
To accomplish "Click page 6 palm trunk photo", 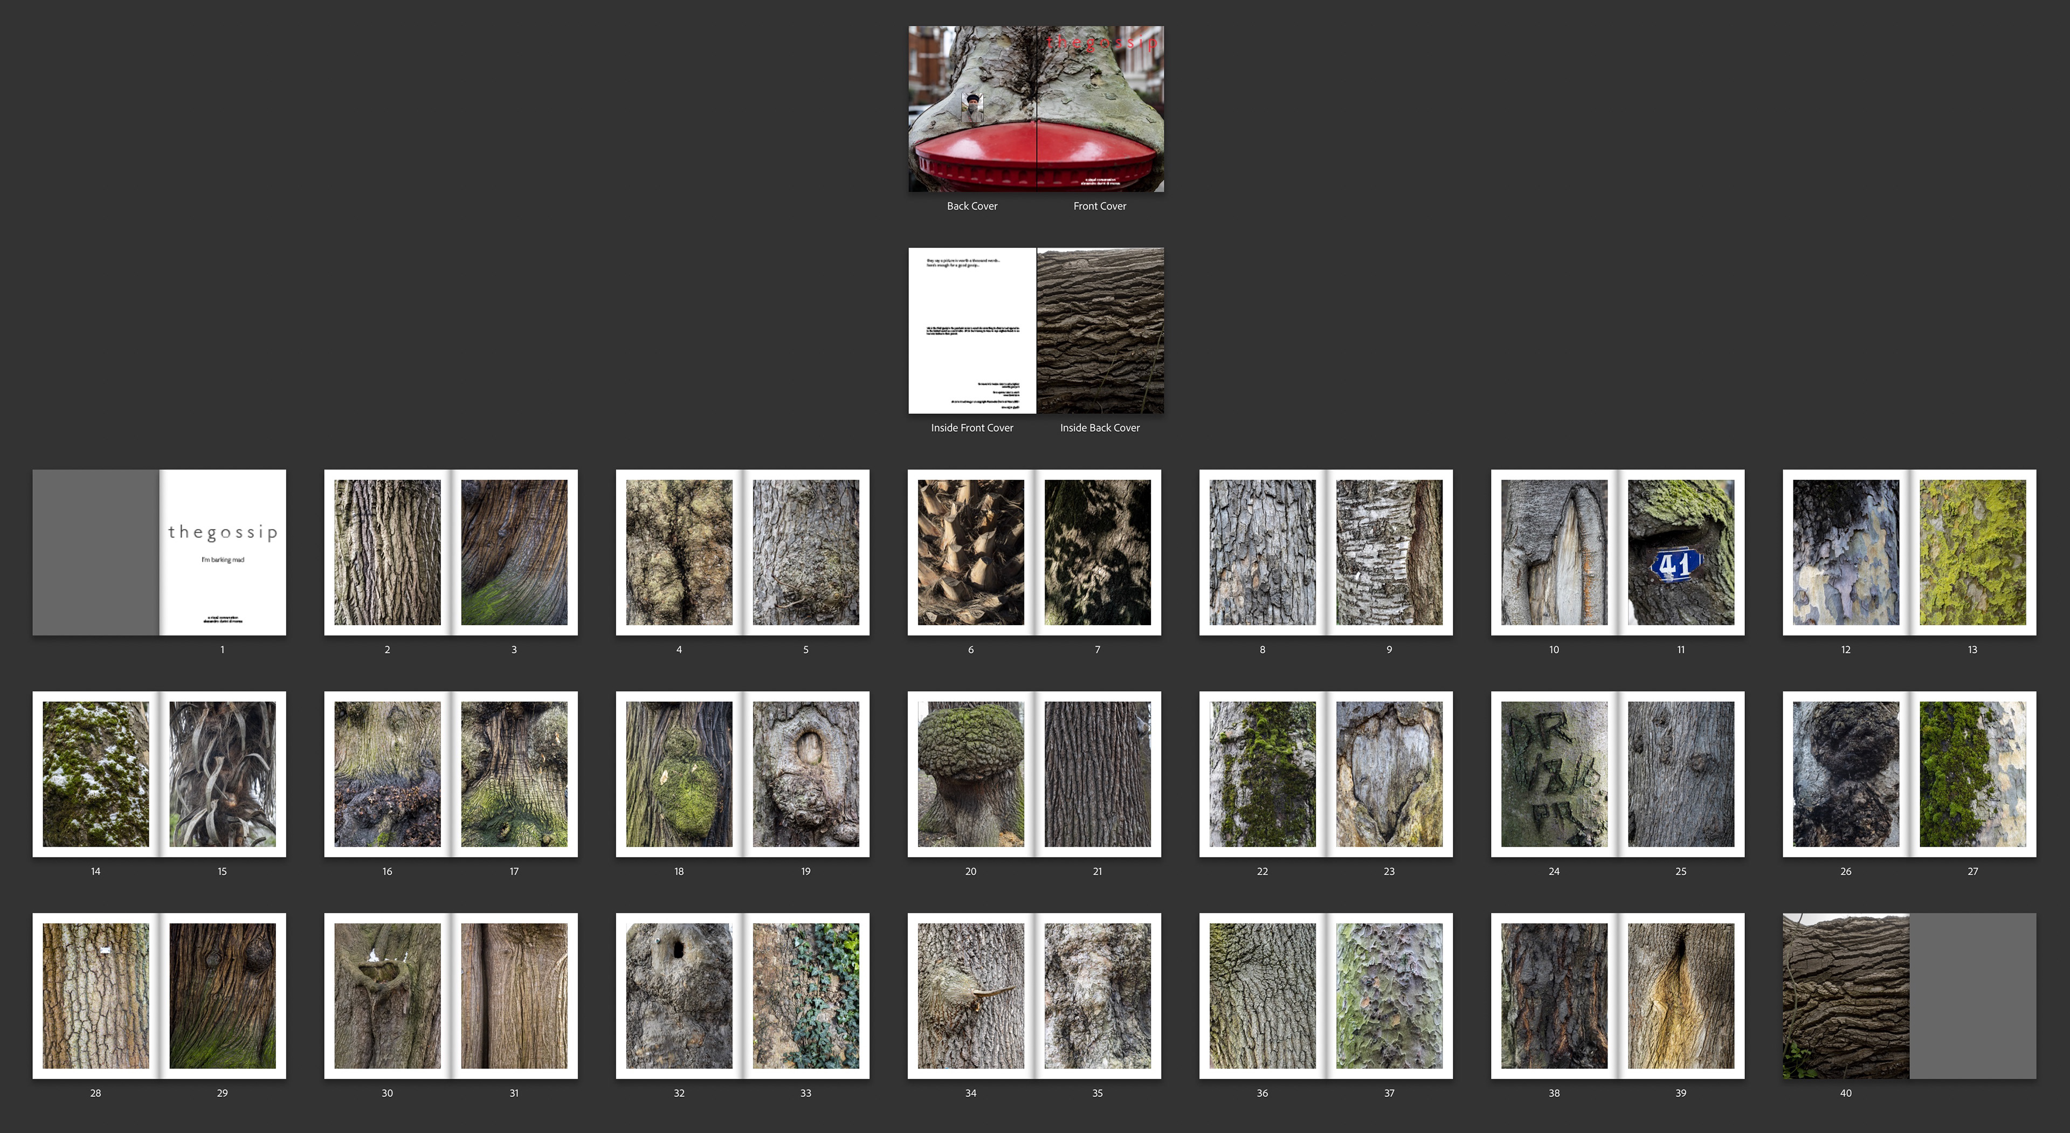I will (x=971, y=552).
